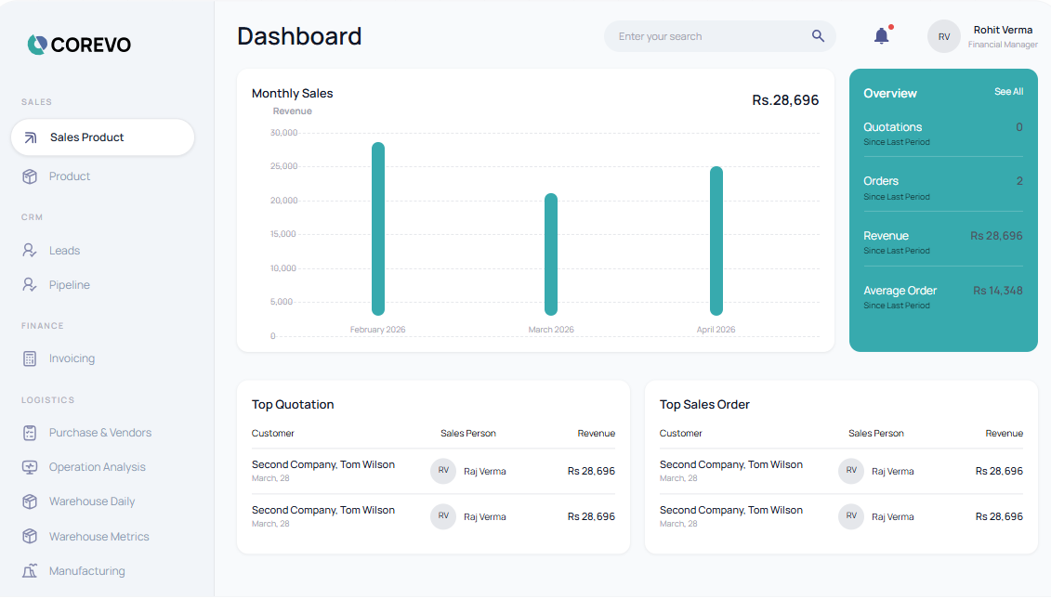Click the Invoicing calculator icon
Image resolution: width=1051 pixels, height=599 pixels.
pyautogui.click(x=30, y=359)
